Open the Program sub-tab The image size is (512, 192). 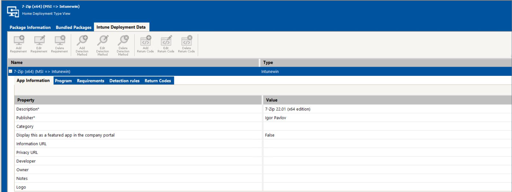63,81
